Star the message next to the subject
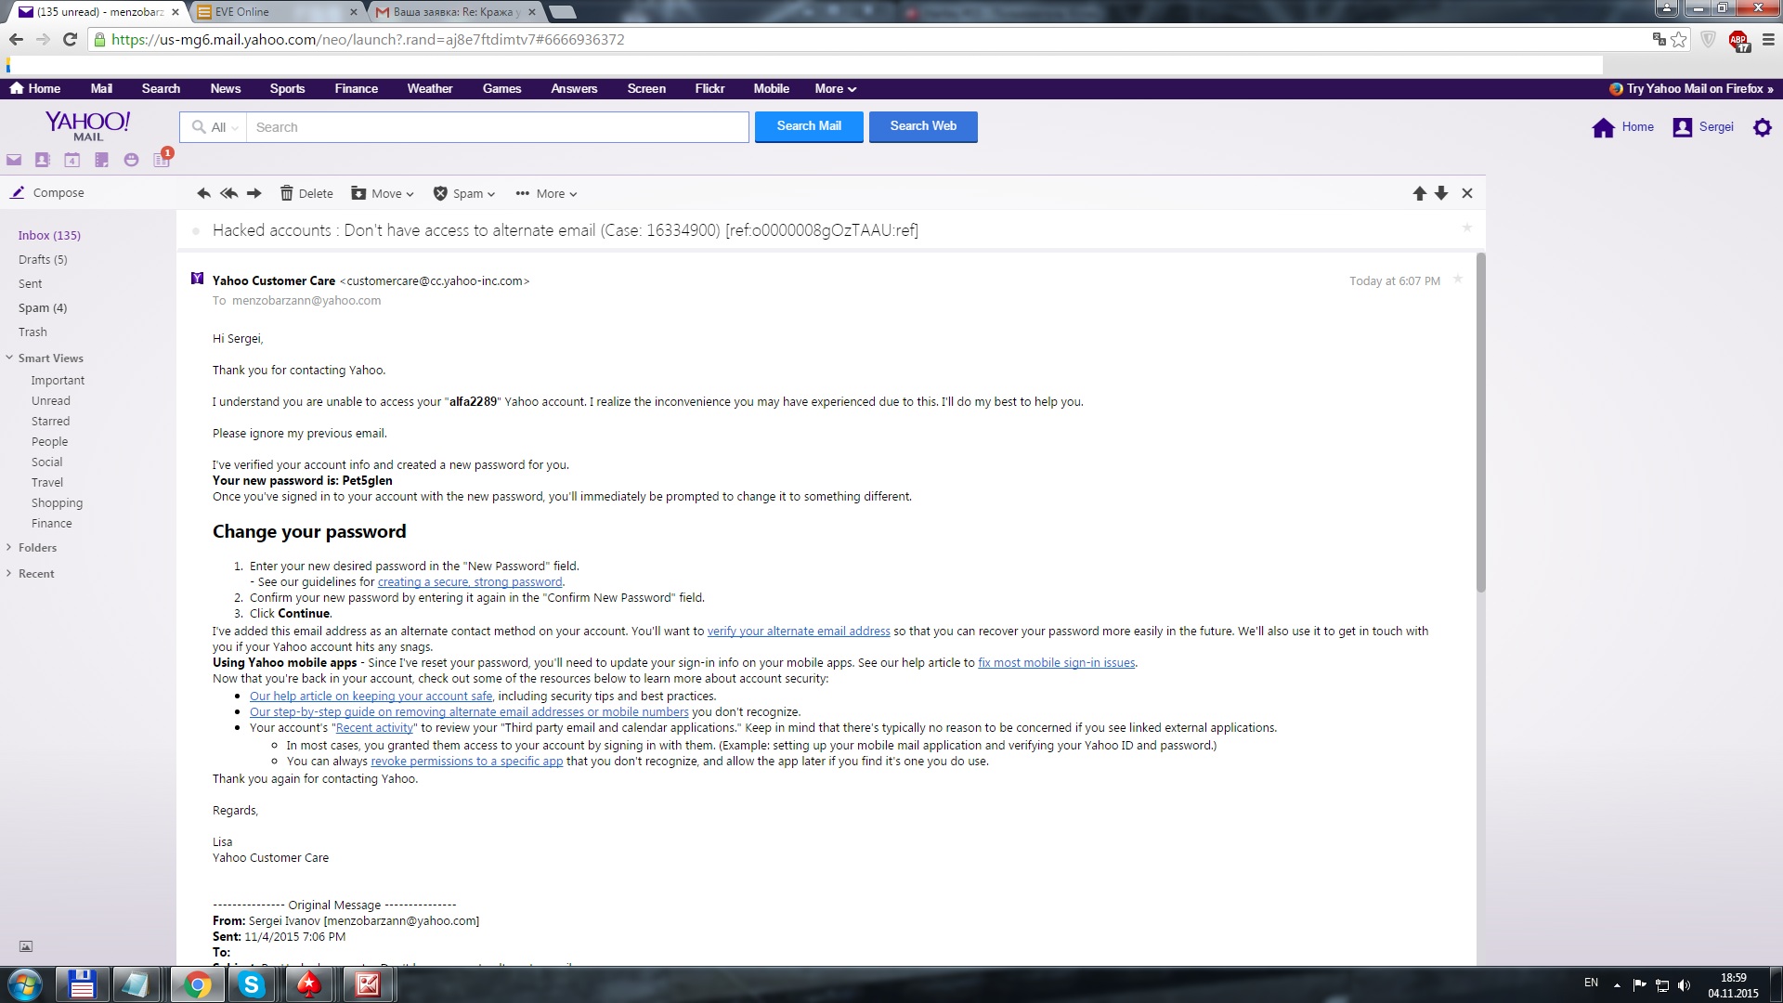The height and width of the screenshot is (1003, 1783). 1466,228
